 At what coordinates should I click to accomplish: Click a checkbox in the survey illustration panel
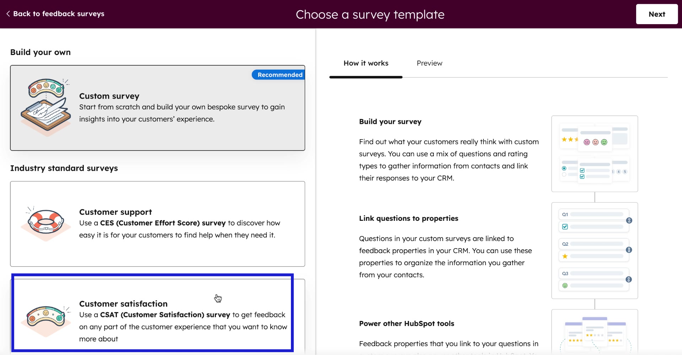(583, 170)
